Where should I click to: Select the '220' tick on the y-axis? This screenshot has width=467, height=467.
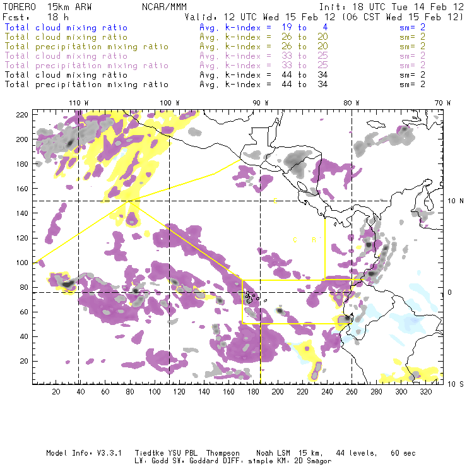point(22,115)
